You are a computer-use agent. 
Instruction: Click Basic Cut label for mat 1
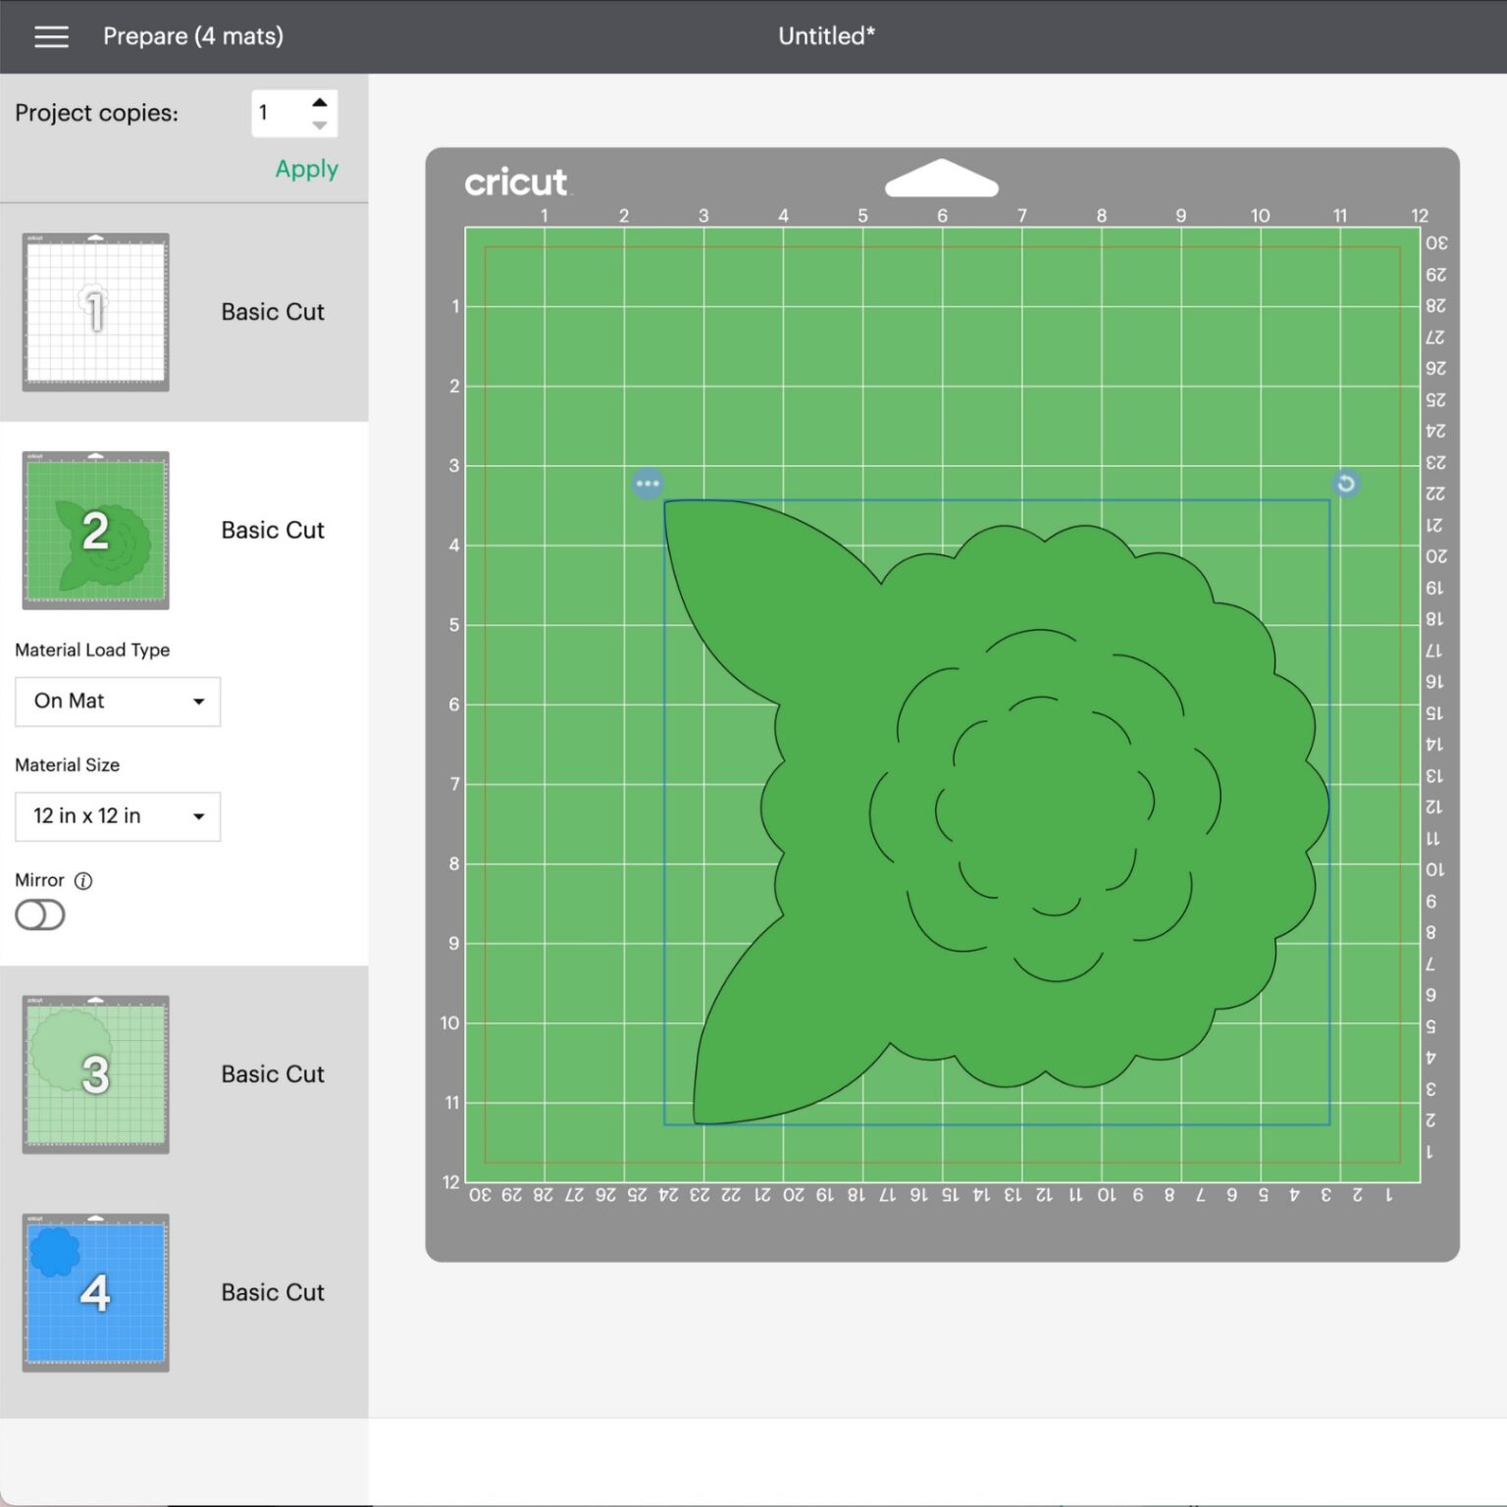pos(273,312)
